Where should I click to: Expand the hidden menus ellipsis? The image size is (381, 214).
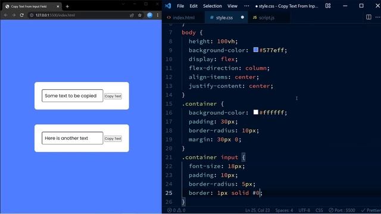point(246,6)
